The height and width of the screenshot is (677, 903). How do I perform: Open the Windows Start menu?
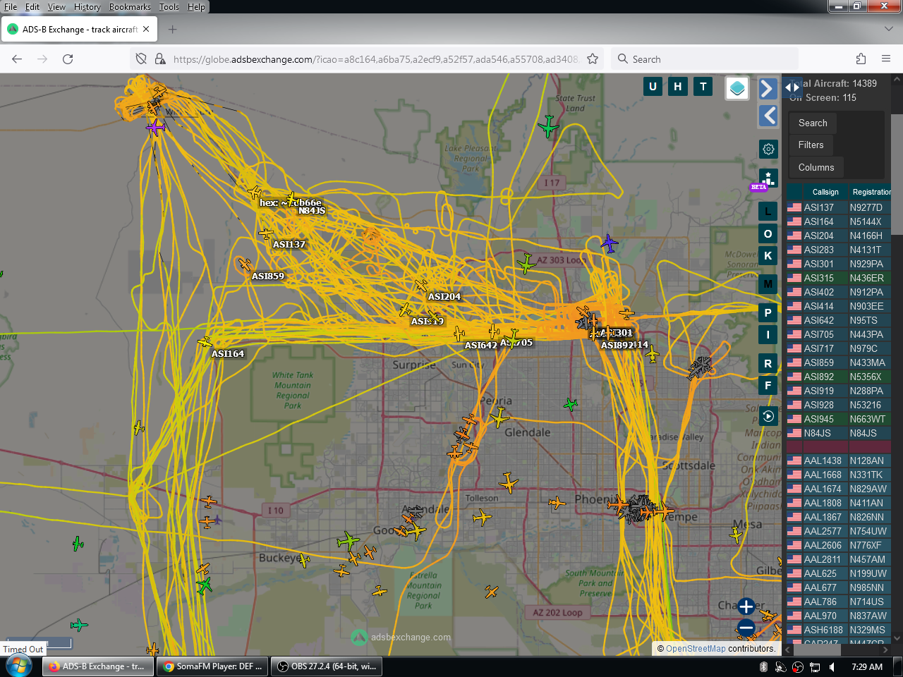tap(19, 666)
